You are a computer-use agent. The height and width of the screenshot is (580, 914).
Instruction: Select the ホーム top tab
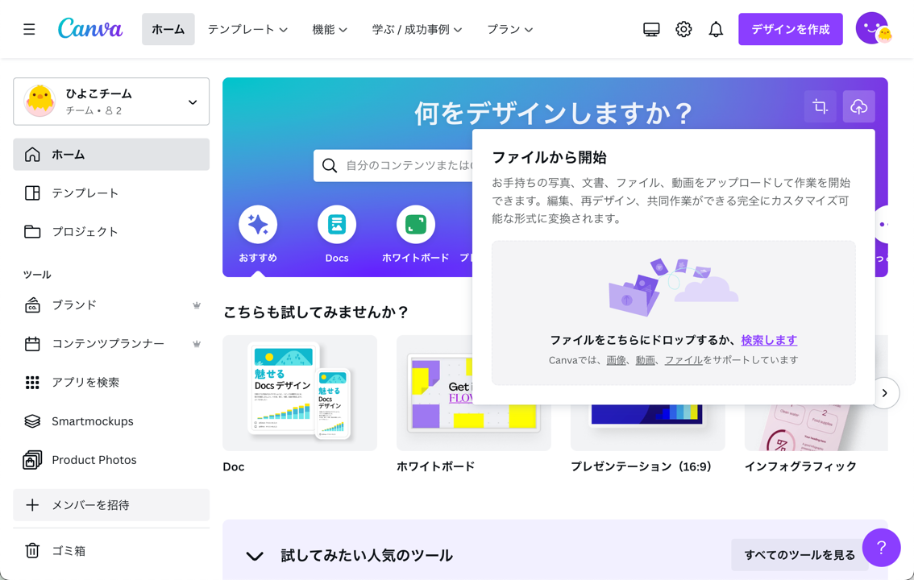[x=168, y=29]
